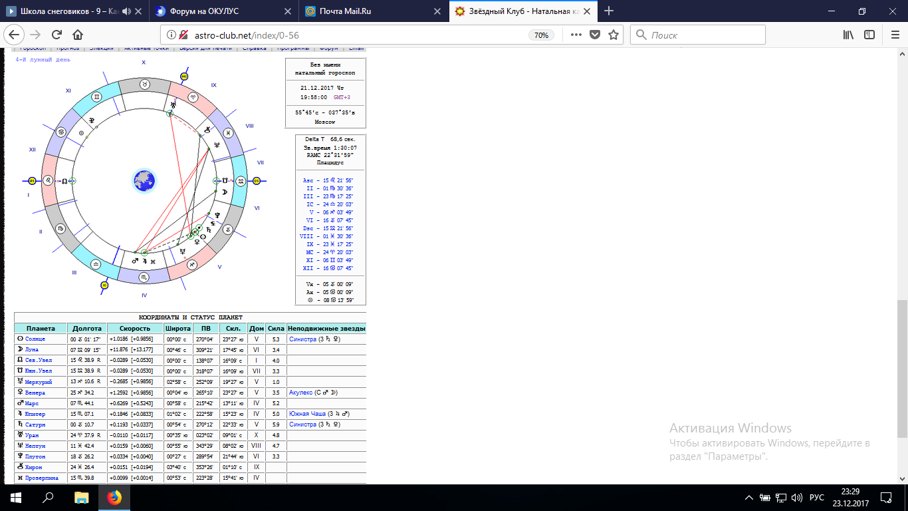Viewport: 908px width, 511px height.
Task: Open the Windows Start menu
Action: point(16,497)
